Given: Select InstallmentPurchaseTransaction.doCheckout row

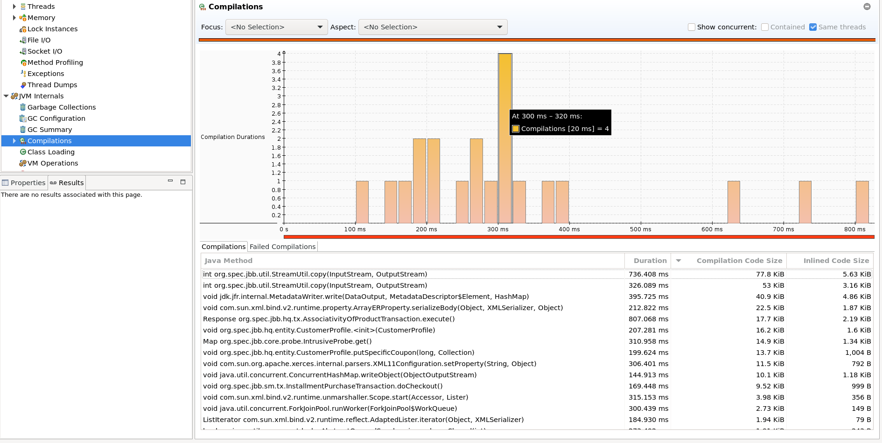Looking at the screenshot, I should point(537,386).
